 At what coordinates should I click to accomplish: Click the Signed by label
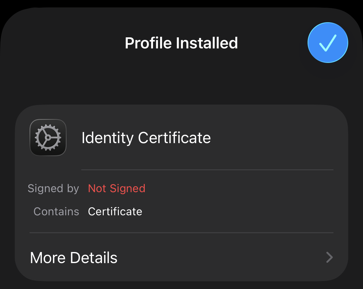tap(53, 188)
